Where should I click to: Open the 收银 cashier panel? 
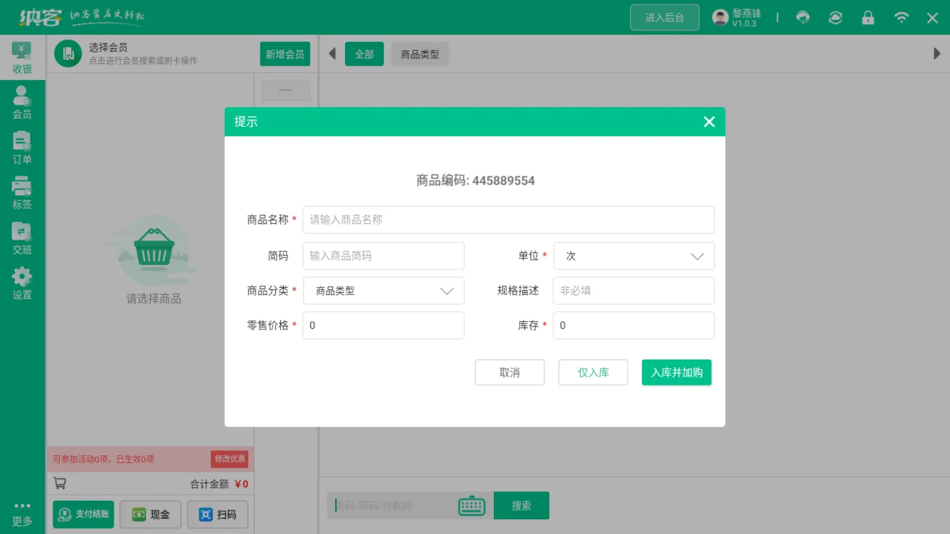tap(22, 57)
